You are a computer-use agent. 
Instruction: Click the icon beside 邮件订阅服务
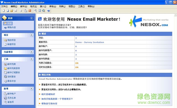[5, 73]
